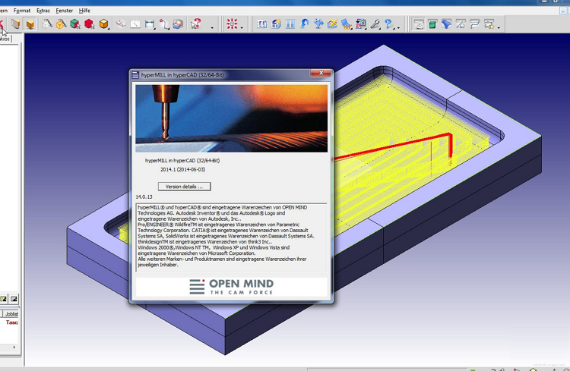The height and width of the screenshot is (371, 570).
Task: Open the toolbar options arrow after the help cursor
Action: (212, 27)
